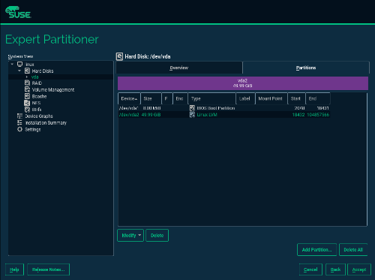This screenshot has height=280, width=375.
Task: Click the Volume Management icon
Action: tap(27, 89)
